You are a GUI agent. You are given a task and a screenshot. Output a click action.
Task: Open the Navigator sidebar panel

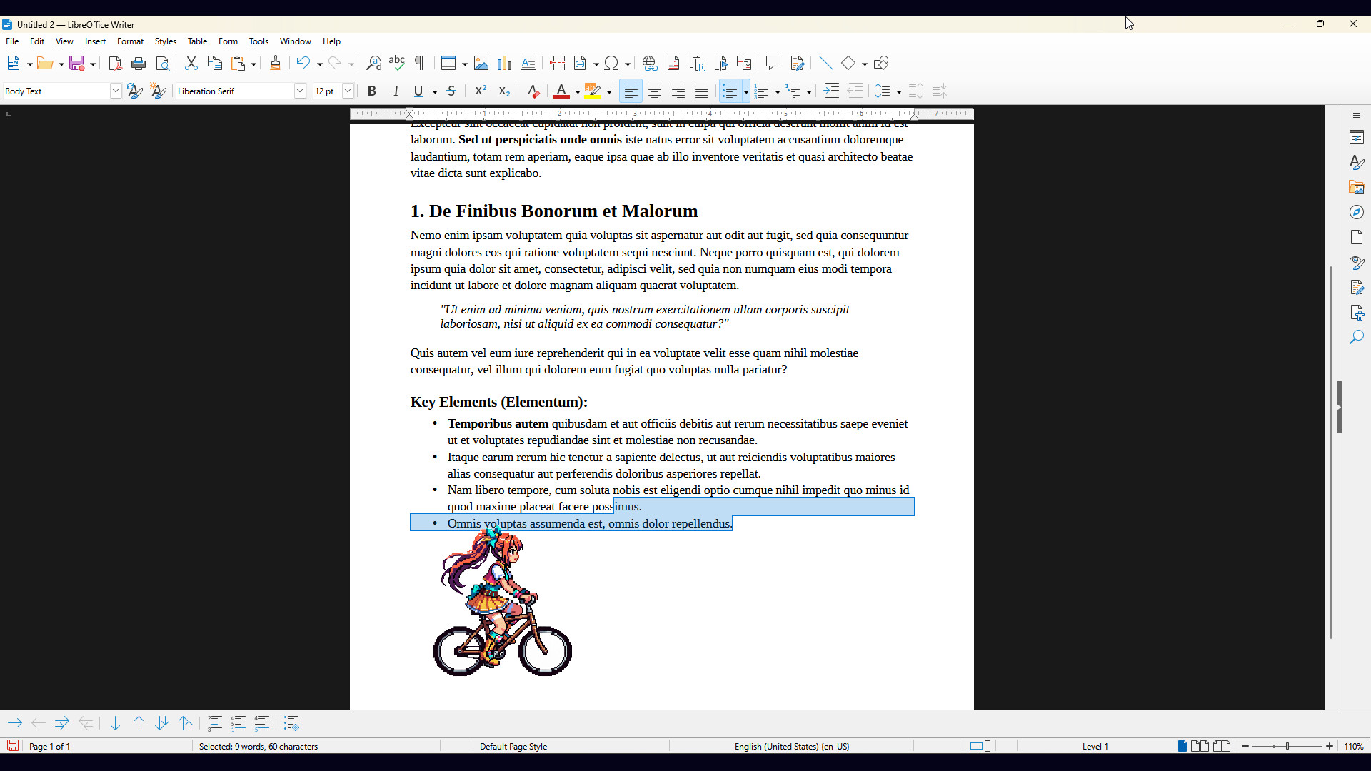pyautogui.click(x=1357, y=212)
